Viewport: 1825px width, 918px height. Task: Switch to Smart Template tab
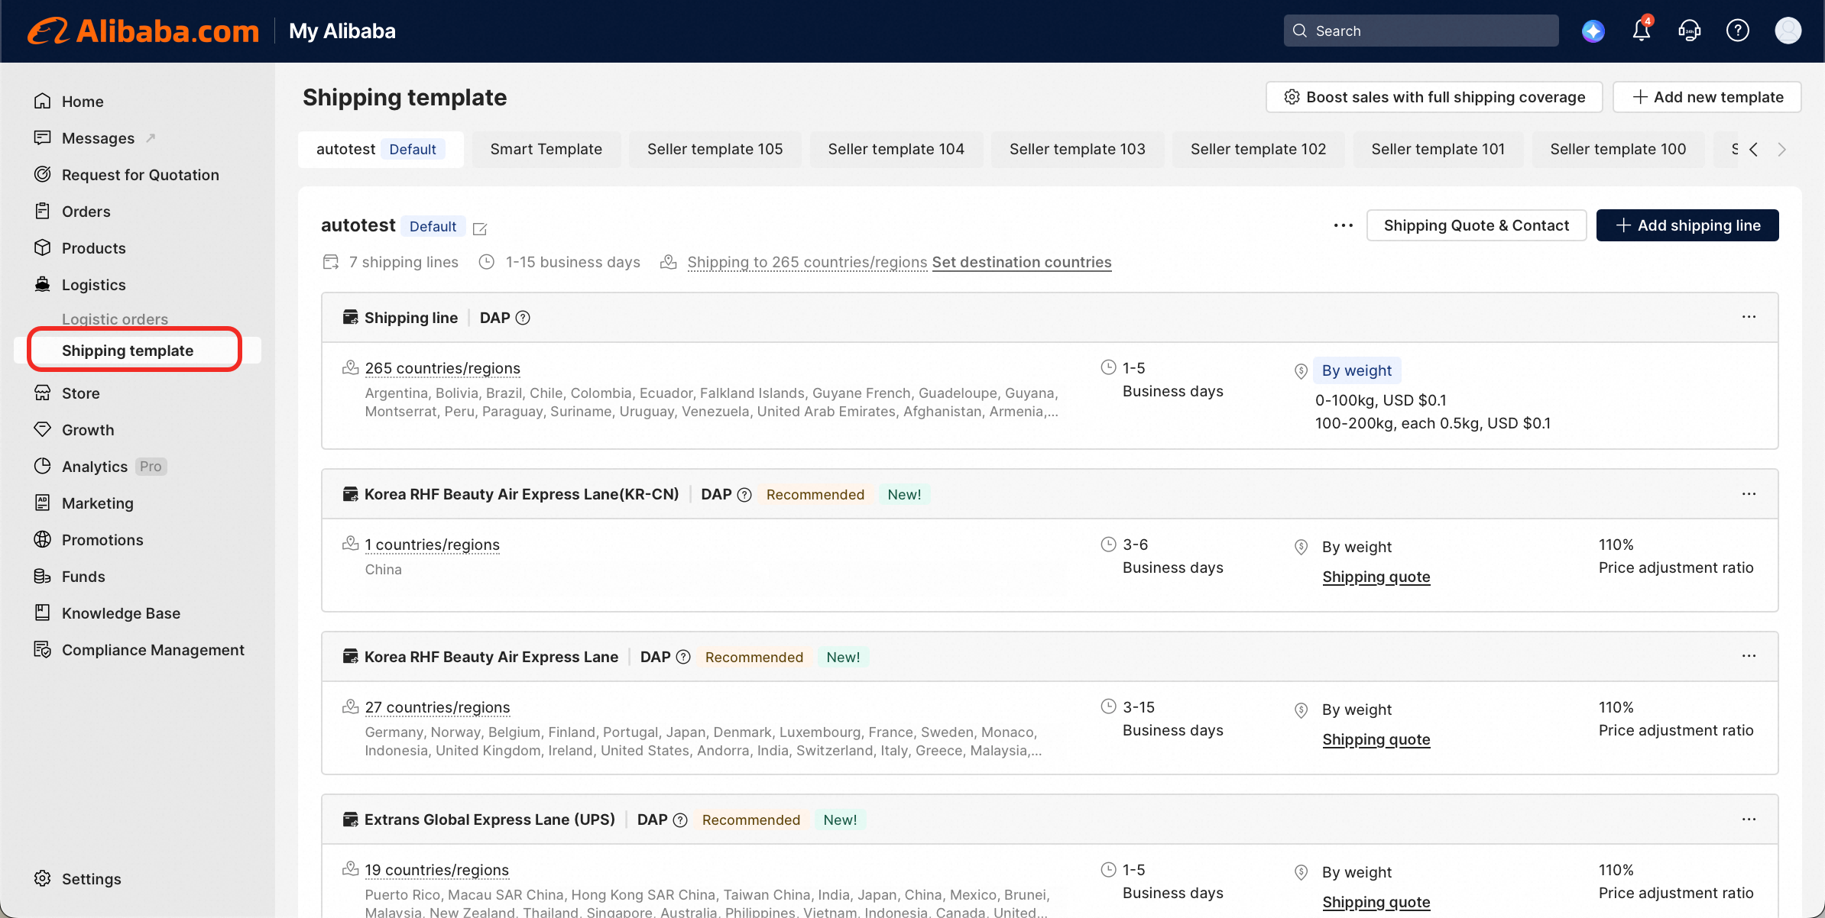click(x=546, y=149)
